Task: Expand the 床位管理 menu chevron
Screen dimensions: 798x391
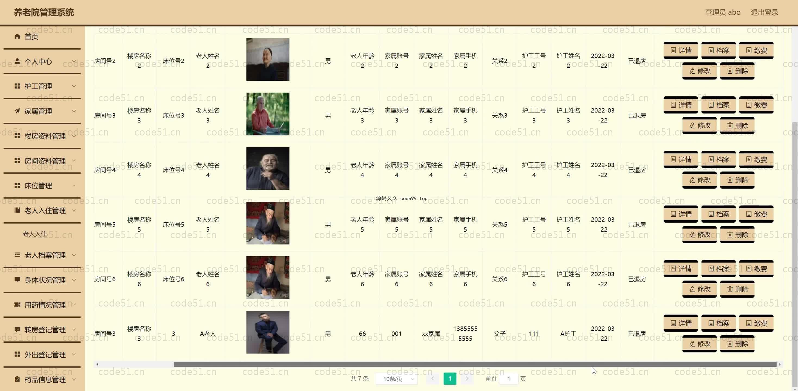Action: coord(74,185)
